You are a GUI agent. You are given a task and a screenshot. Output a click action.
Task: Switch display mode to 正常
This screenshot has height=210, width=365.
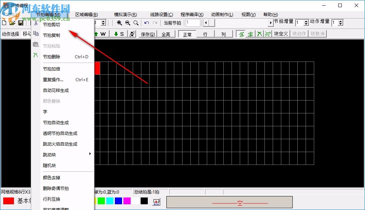[x=186, y=34]
